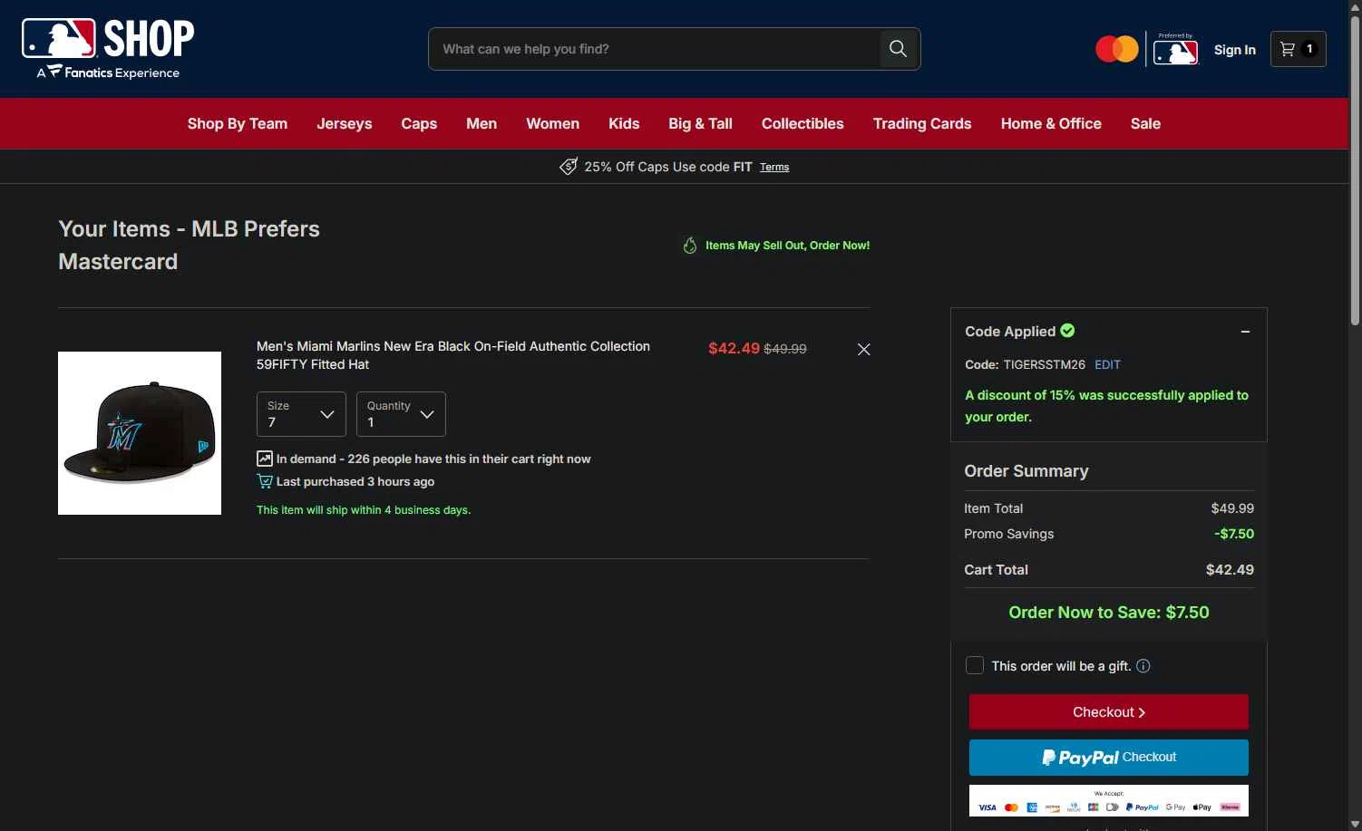This screenshot has height=831, width=1362.
Task: Click the 15% discount applied message
Action: click(x=1106, y=406)
